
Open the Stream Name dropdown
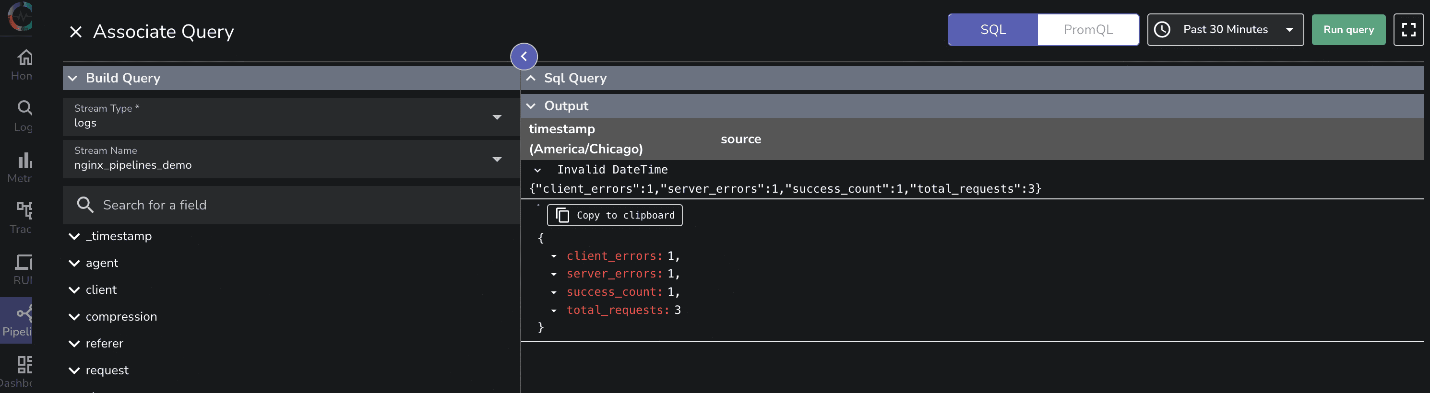point(291,159)
